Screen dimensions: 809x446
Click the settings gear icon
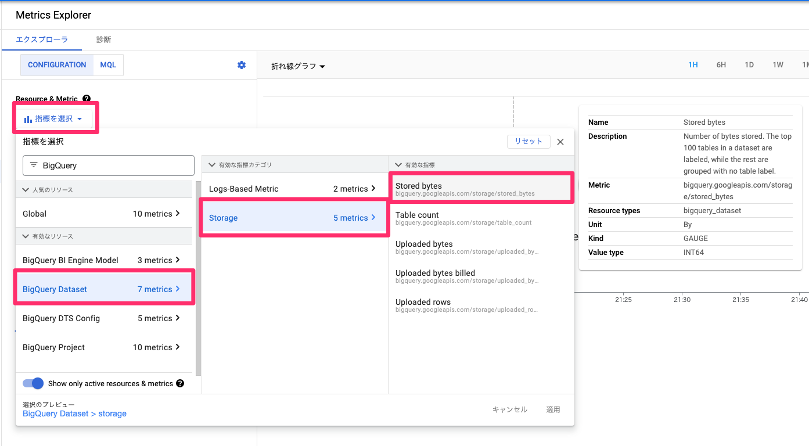[x=242, y=65]
